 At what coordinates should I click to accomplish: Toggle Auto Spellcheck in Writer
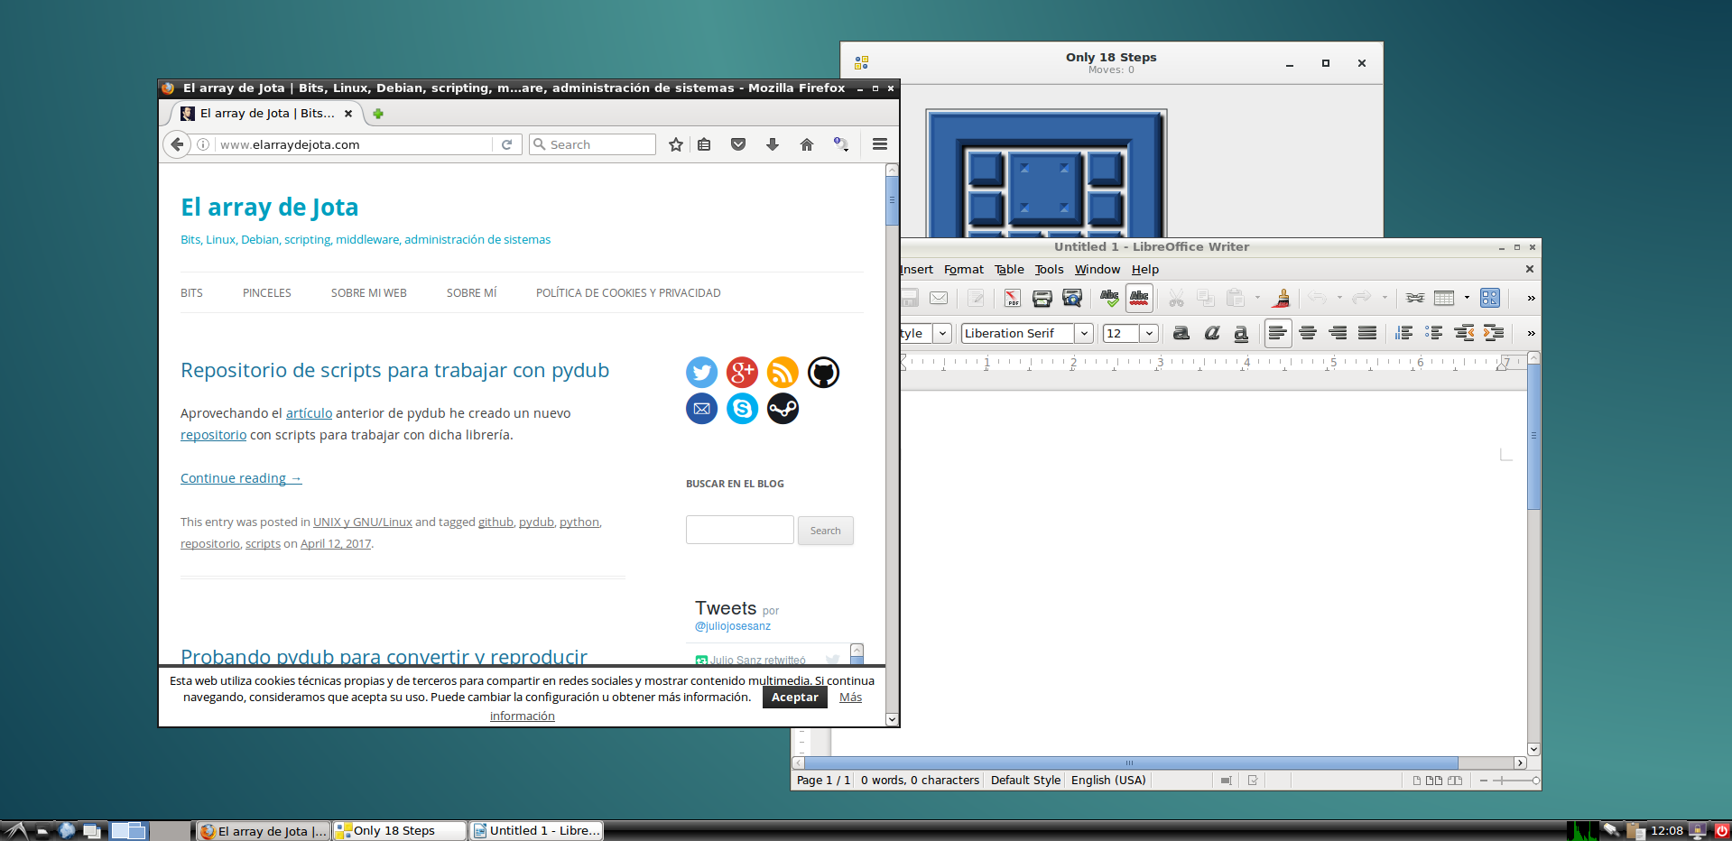[x=1139, y=298]
